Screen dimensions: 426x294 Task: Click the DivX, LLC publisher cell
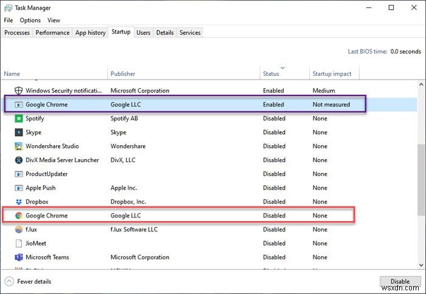[x=123, y=160]
